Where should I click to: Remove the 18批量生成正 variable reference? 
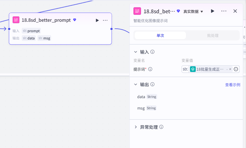[230, 69]
